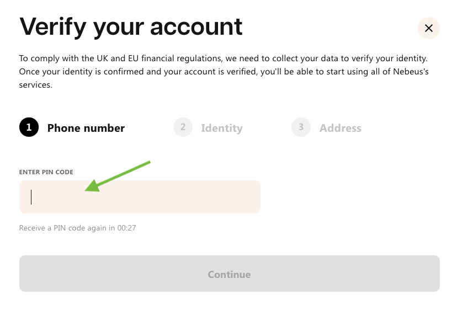Viewport: 457px width, 311px height.
Task: Close the Verify your account dialog
Action: (x=428, y=28)
